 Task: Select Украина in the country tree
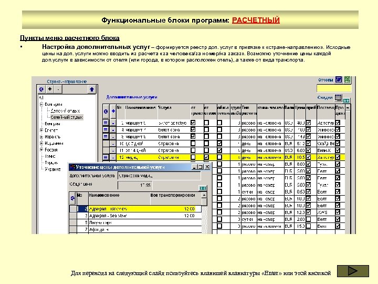(52, 169)
